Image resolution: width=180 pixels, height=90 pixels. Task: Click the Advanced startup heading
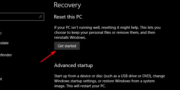click(73, 65)
